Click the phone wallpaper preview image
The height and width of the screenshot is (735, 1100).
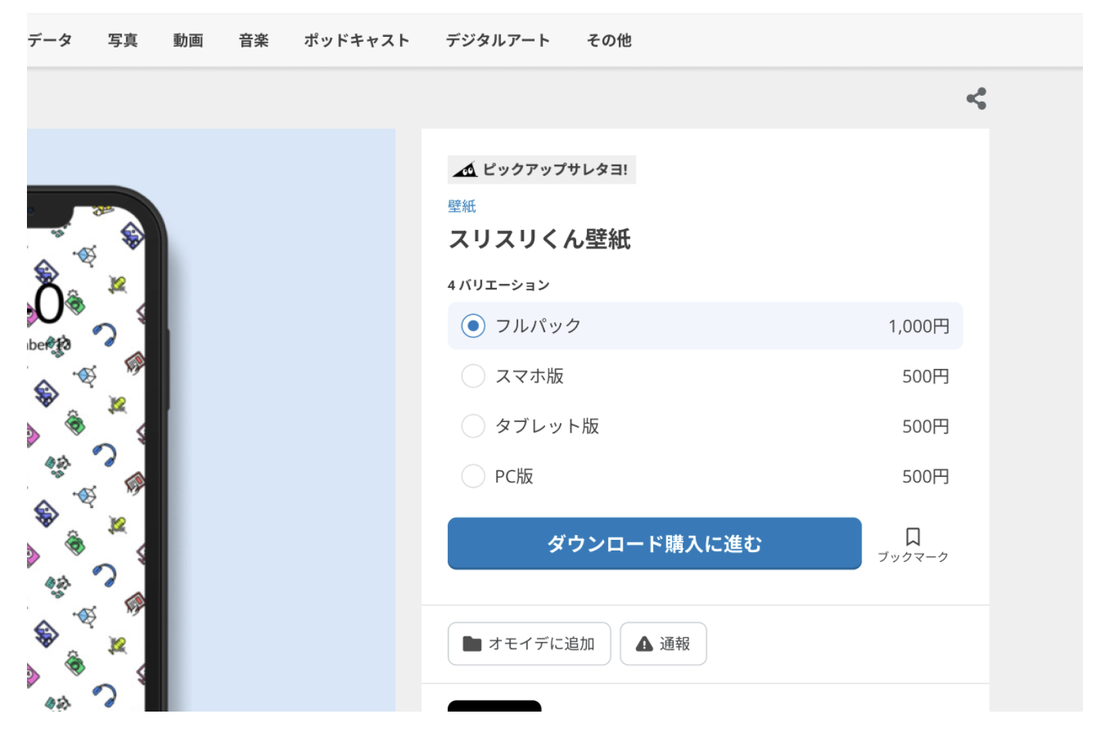point(211,420)
